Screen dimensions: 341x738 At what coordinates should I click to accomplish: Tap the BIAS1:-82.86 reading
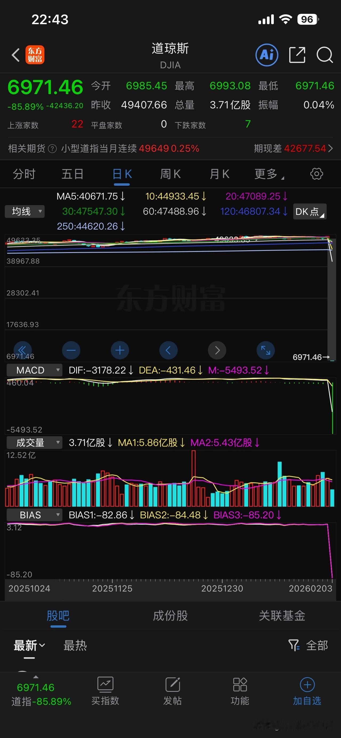(x=102, y=515)
